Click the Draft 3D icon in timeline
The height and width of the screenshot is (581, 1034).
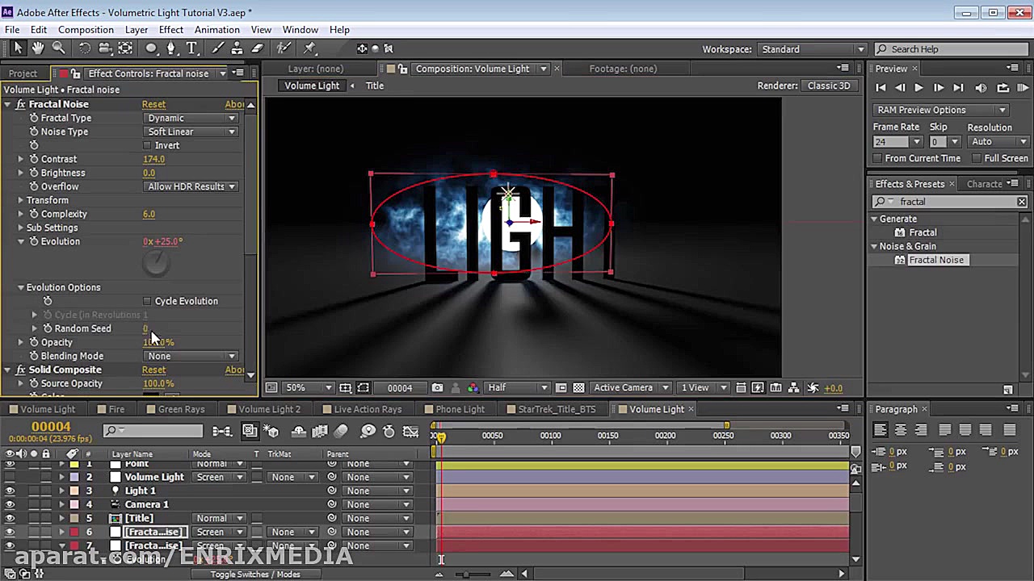point(272,432)
